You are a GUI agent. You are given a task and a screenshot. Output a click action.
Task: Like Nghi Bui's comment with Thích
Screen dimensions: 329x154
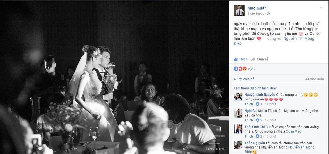coord(249,120)
